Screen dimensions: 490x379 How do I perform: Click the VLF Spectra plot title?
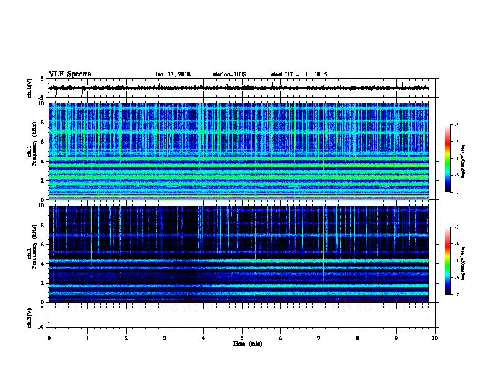[70, 74]
